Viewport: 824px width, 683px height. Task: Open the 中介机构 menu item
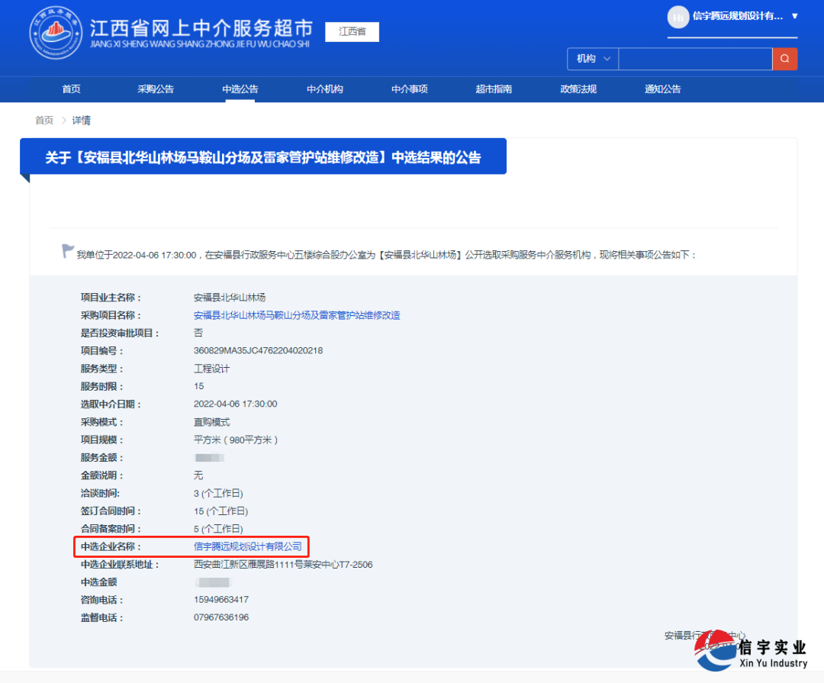tap(325, 89)
